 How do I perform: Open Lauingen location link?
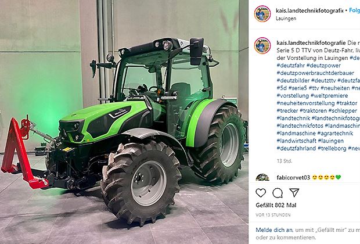[x=286, y=19]
